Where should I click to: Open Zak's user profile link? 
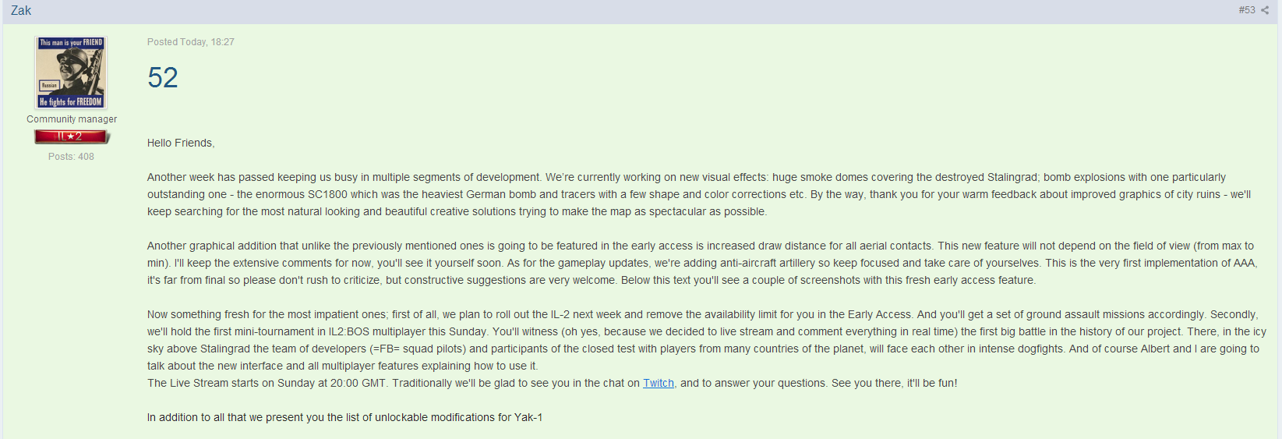tap(21, 10)
